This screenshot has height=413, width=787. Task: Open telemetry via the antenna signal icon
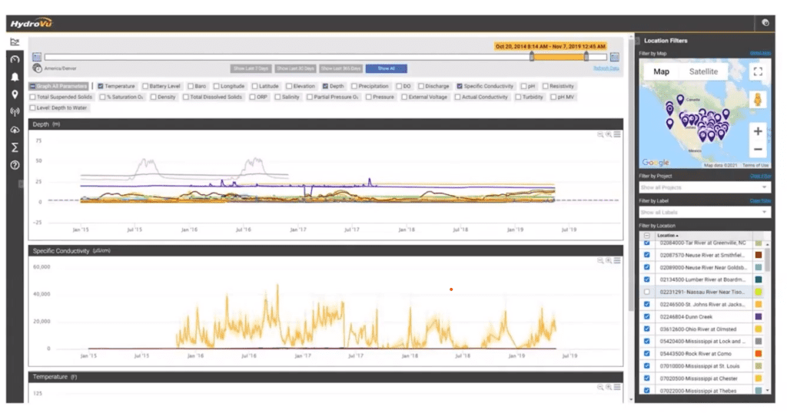point(15,112)
